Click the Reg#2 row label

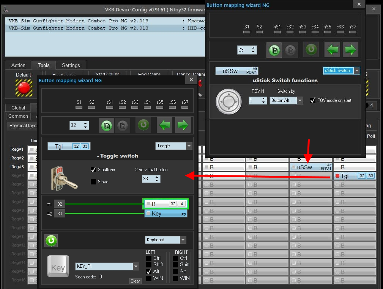tap(17, 158)
